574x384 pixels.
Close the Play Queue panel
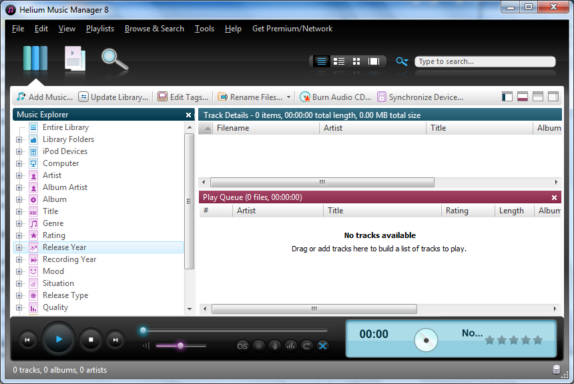coord(554,197)
